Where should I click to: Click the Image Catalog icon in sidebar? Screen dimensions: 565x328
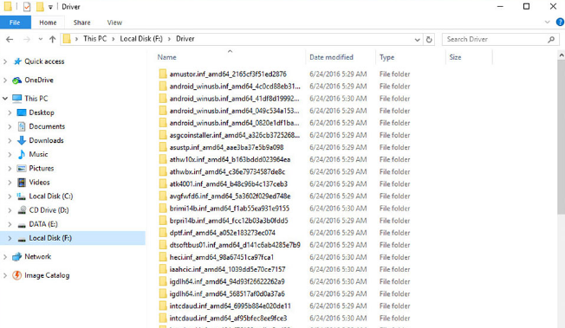pos(17,275)
